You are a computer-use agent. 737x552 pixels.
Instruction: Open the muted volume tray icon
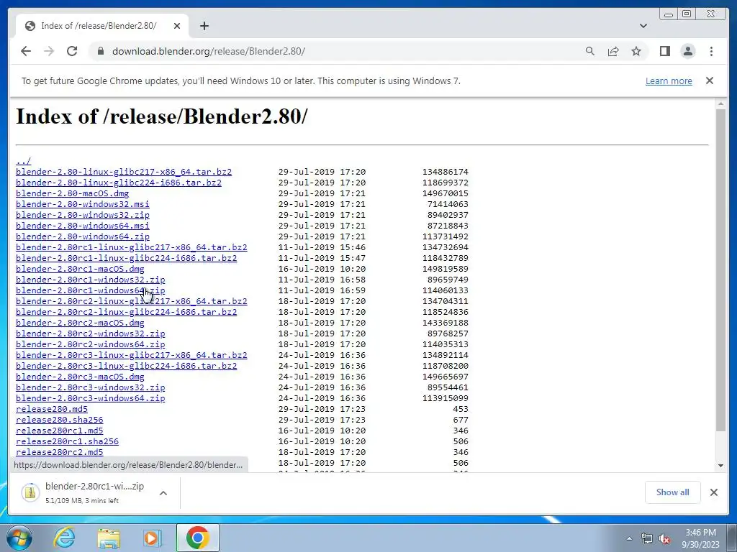pyautogui.click(x=664, y=539)
